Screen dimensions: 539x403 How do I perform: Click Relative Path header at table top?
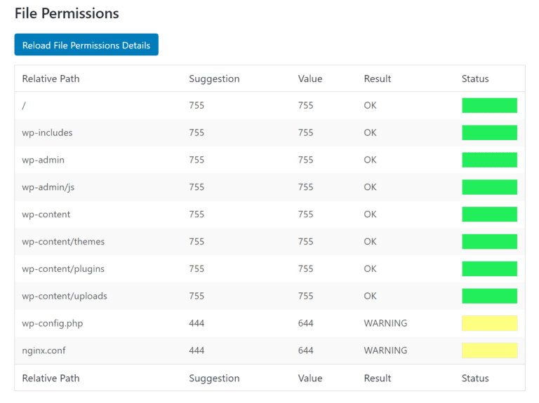[51, 78]
